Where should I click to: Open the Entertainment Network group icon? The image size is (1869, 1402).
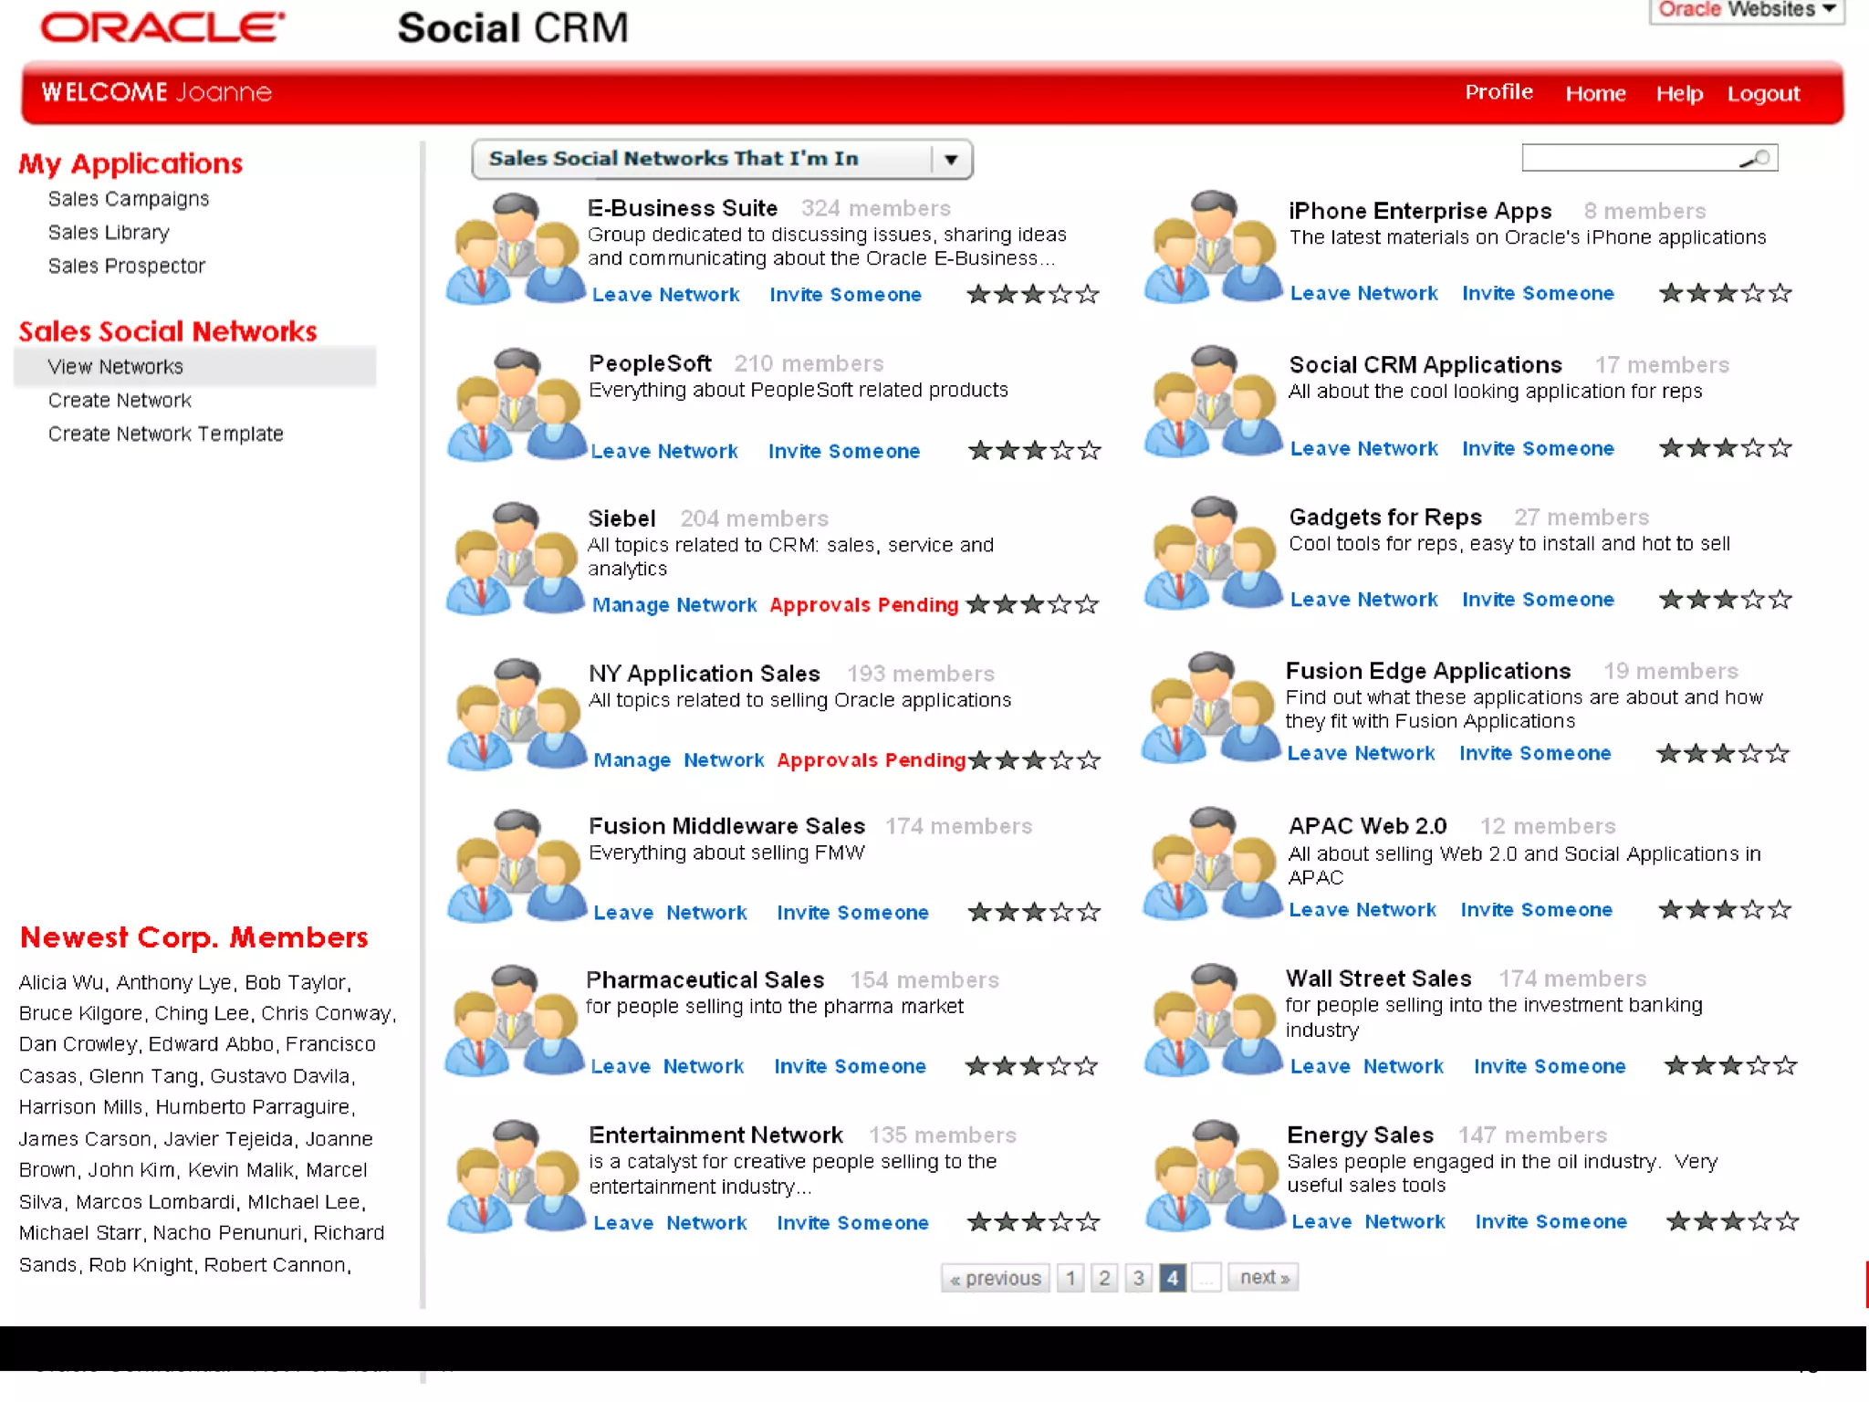(516, 1177)
